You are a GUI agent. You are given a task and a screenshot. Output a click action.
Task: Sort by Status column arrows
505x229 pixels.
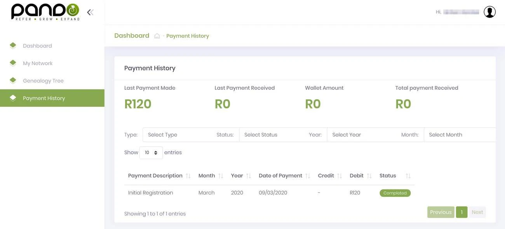[408, 176]
